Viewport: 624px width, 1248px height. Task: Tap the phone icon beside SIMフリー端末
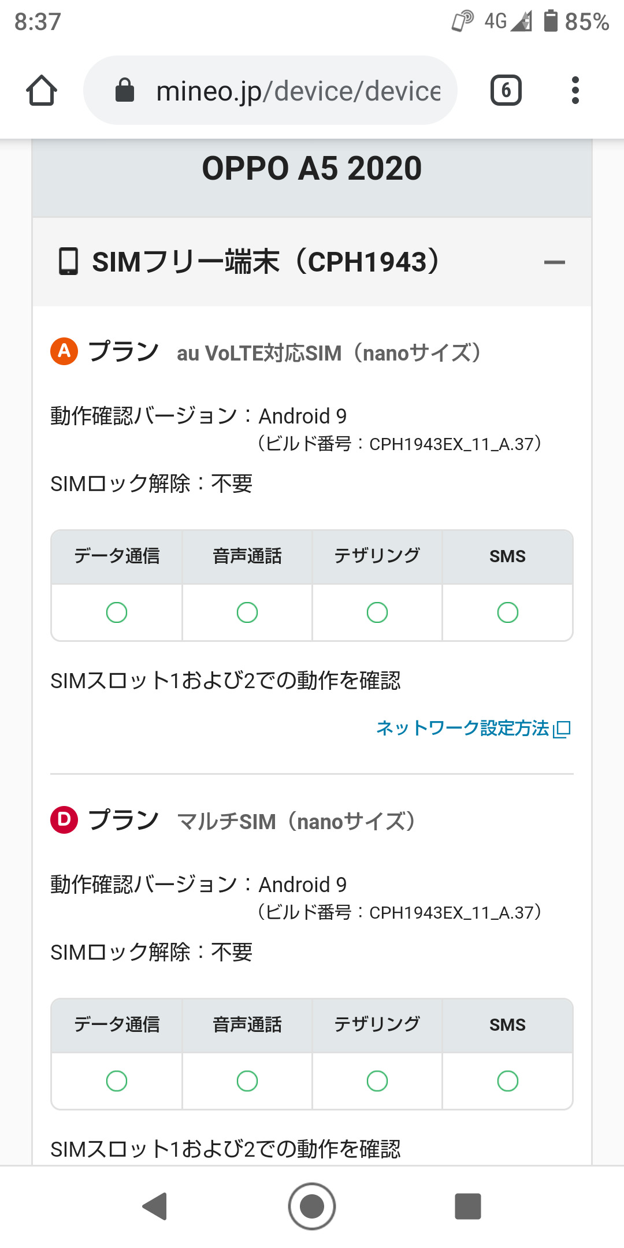tap(68, 262)
